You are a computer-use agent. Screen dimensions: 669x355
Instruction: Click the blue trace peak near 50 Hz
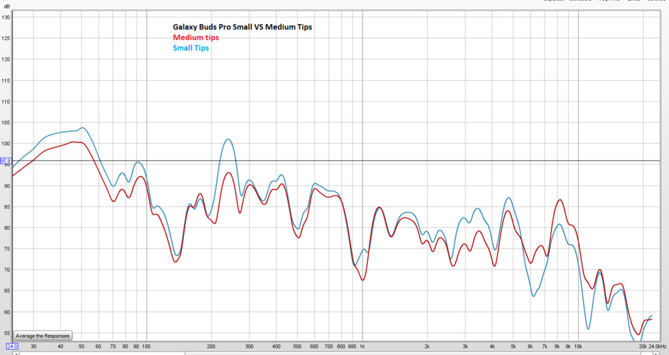pos(82,128)
